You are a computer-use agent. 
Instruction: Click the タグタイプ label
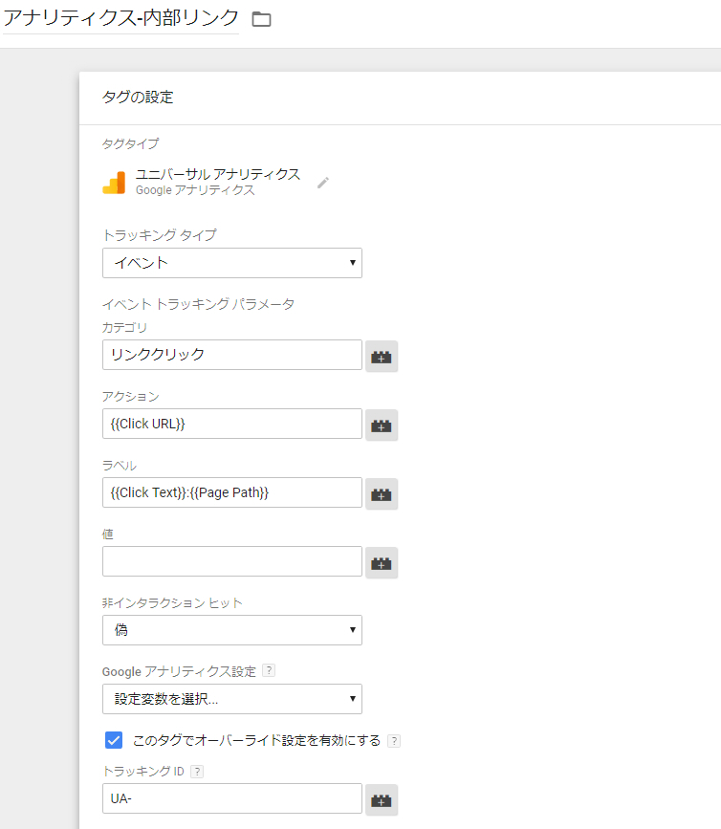(x=131, y=143)
